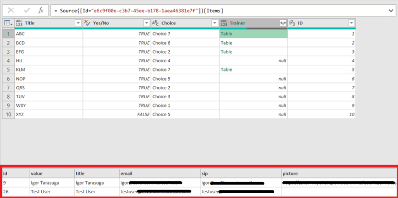Select Choice 3 cell in TUV row
The image size is (398, 198).
point(185,96)
